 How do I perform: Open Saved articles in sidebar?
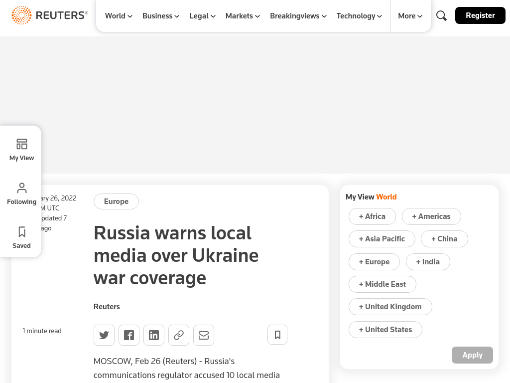pyautogui.click(x=21, y=238)
